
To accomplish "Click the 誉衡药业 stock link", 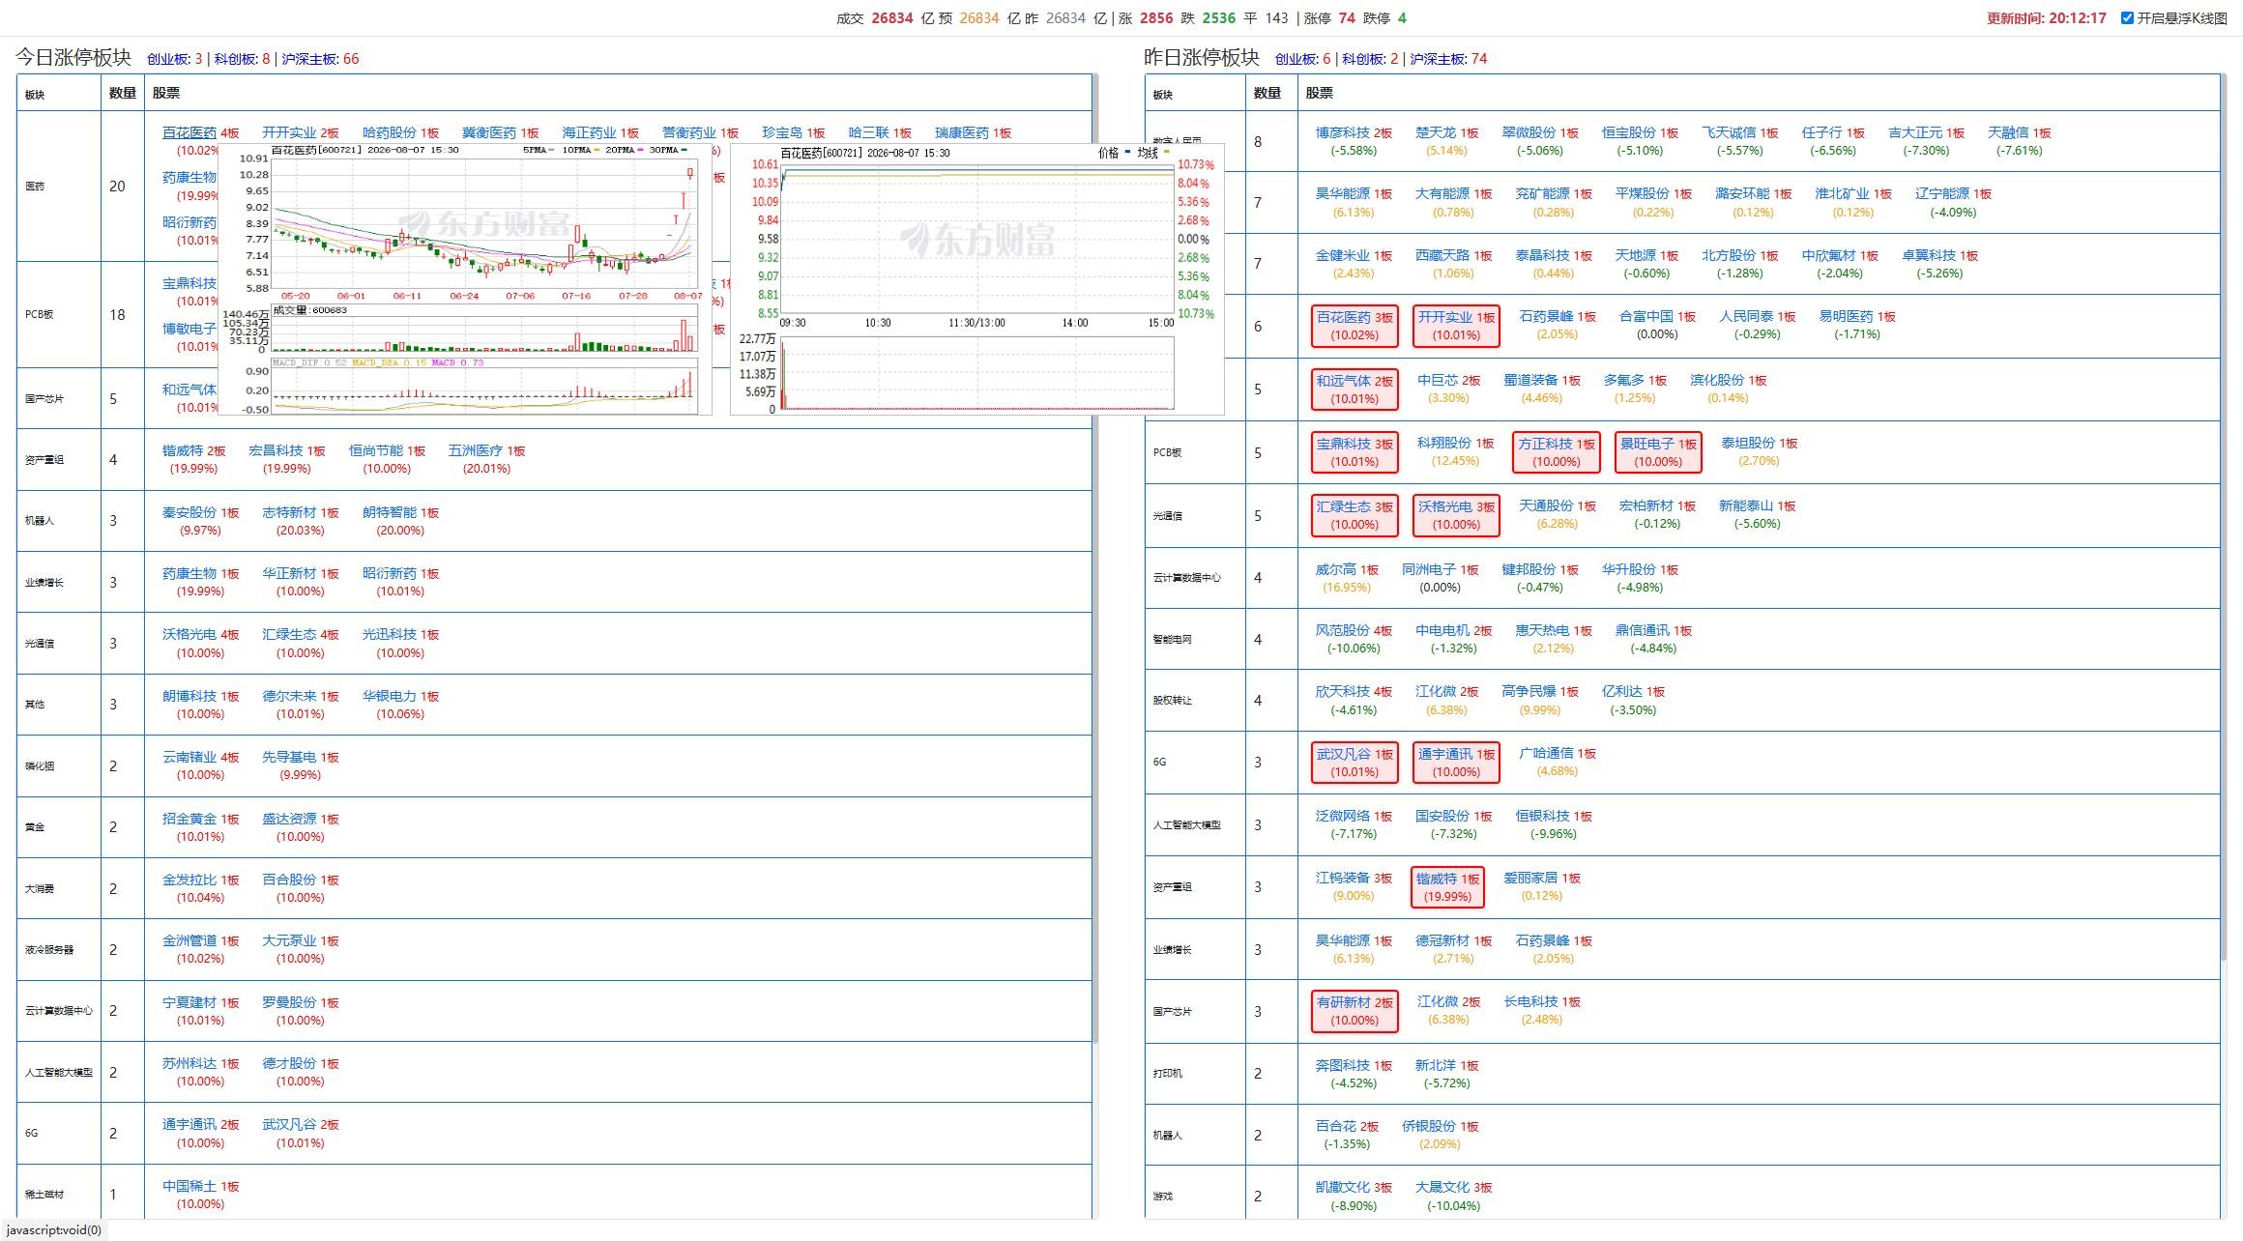I will [689, 132].
